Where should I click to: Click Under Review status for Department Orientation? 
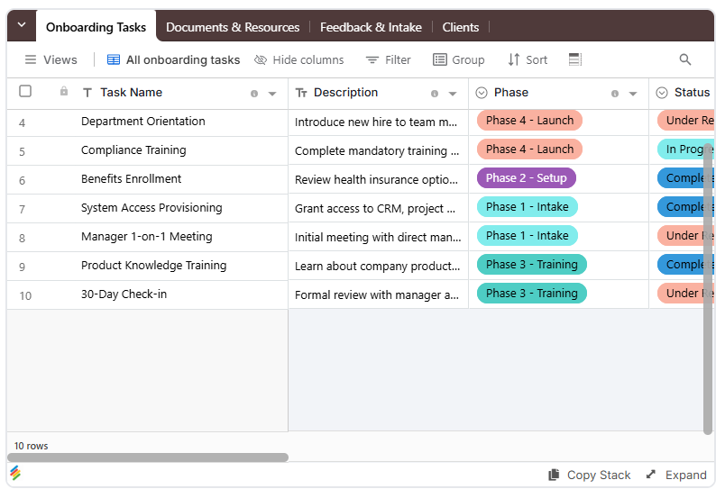click(685, 121)
